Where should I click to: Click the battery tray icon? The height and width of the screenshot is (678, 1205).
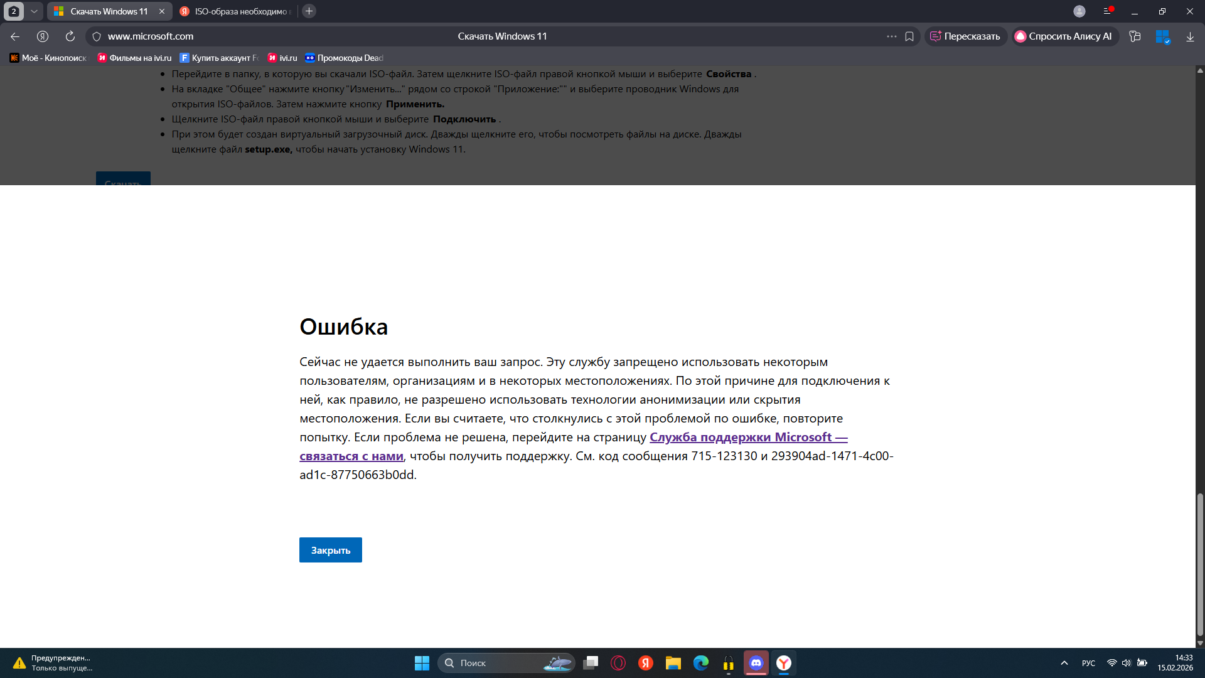coord(1142,663)
